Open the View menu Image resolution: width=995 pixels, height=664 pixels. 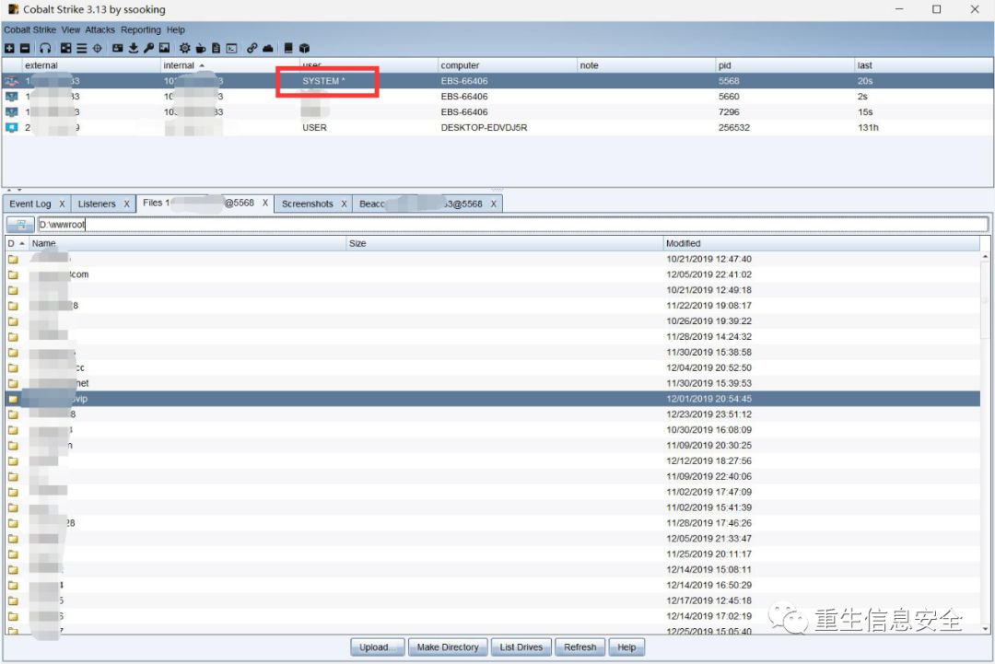tap(70, 29)
